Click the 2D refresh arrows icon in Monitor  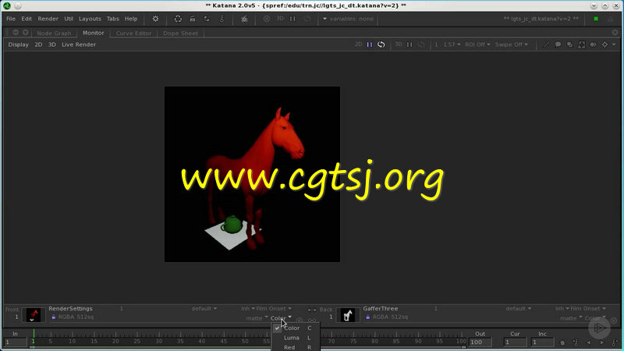coord(381,44)
